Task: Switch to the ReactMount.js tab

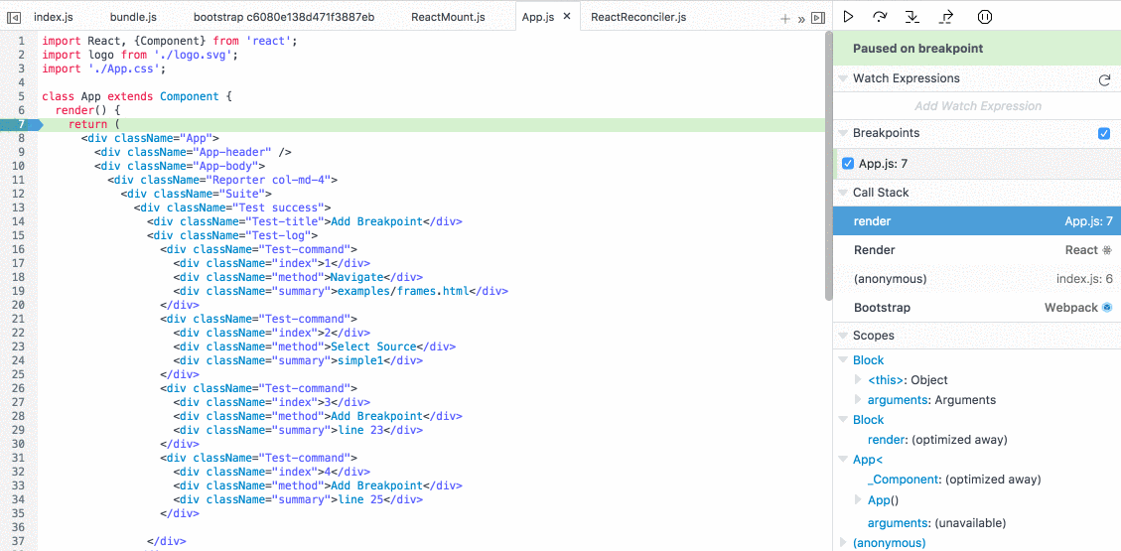Action: (448, 17)
